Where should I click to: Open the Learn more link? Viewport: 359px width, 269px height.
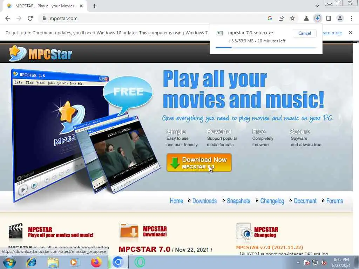tap(332, 33)
